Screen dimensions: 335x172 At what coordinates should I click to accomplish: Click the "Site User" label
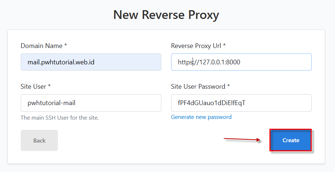(x=33, y=87)
